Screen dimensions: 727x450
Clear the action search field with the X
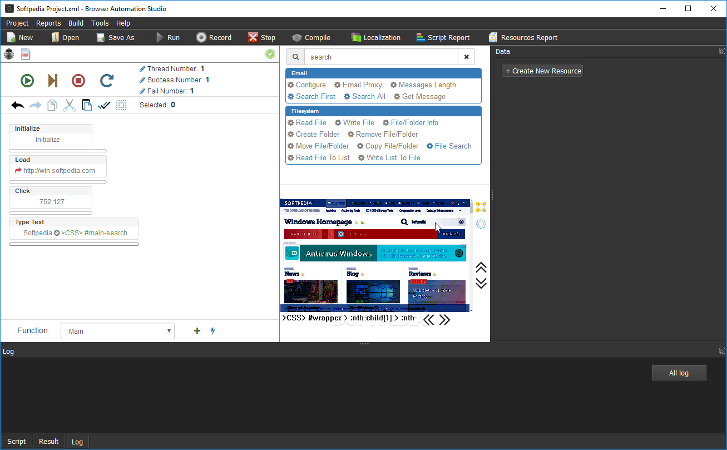click(x=466, y=56)
